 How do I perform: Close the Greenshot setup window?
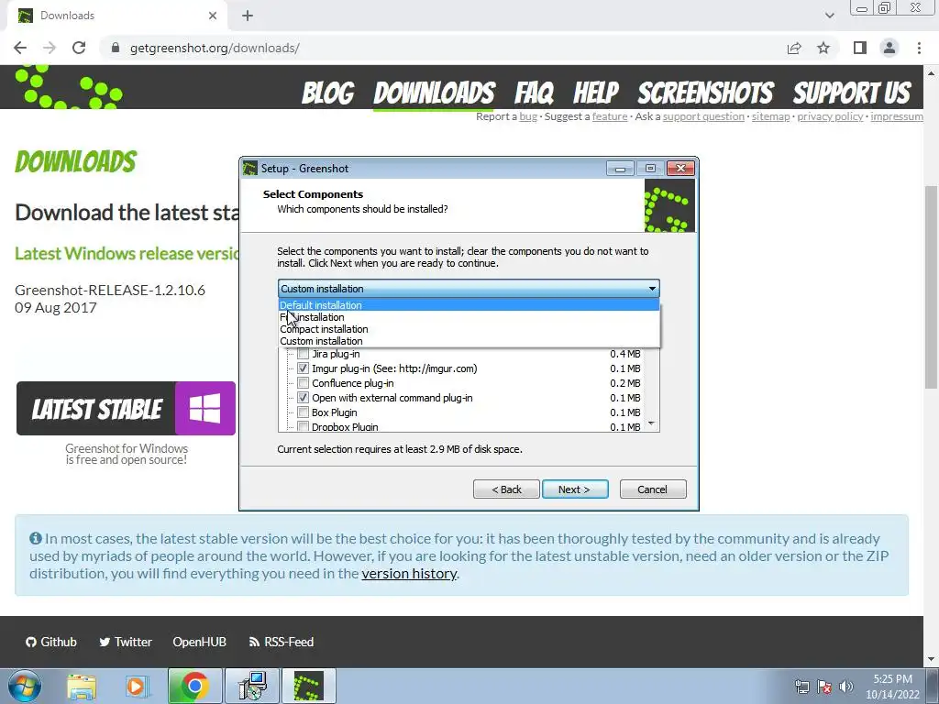click(680, 169)
